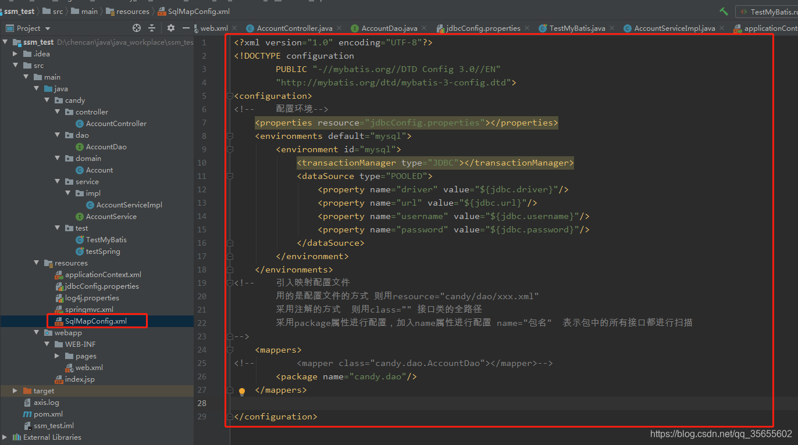Click the log4j.properties file icon

[59, 298]
